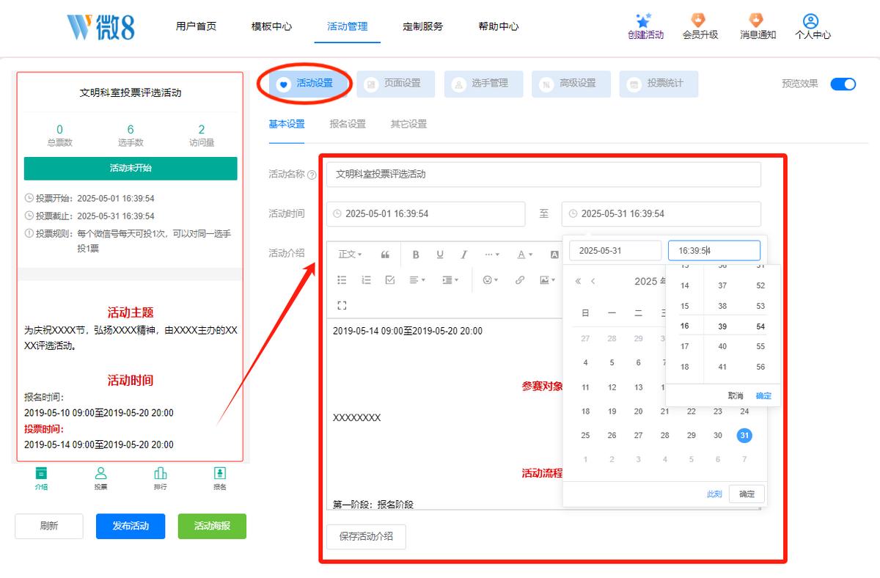
Task: Open the 排行 ranking tab in preview
Action: pyautogui.click(x=161, y=478)
